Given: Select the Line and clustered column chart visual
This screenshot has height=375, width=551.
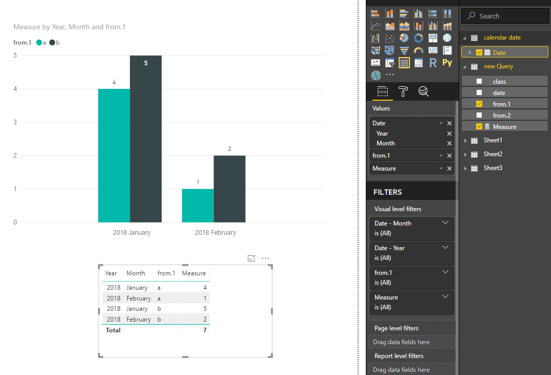Looking at the screenshot, I should (433, 26).
